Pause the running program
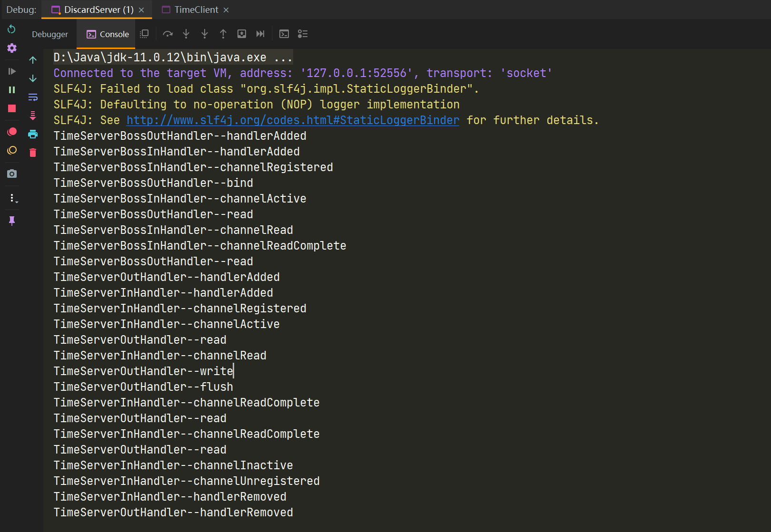 [12, 90]
